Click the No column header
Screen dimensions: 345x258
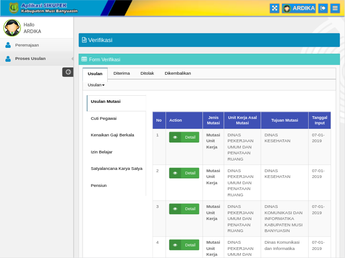point(159,120)
